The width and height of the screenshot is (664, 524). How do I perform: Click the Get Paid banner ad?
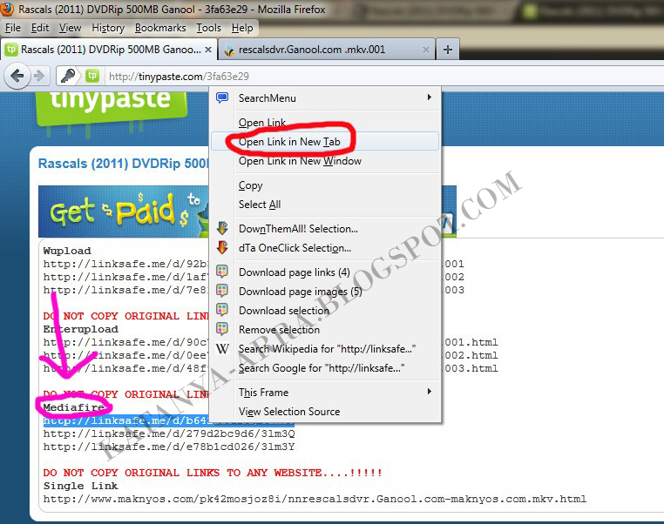pos(124,211)
